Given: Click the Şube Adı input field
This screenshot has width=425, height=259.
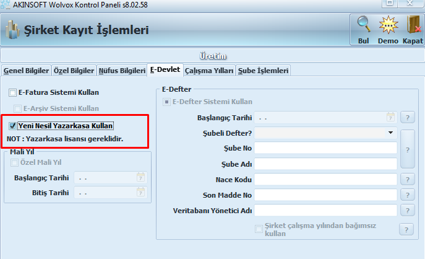Looking at the screenshot, I should click(x=325, y=164).
